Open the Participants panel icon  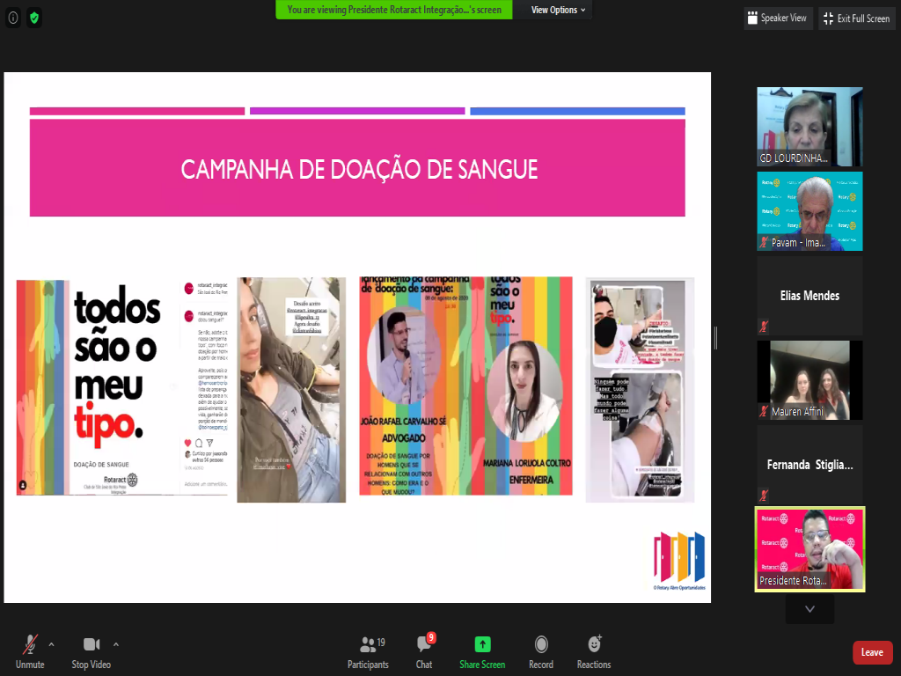pyautogui.click(x=368, y=644)
